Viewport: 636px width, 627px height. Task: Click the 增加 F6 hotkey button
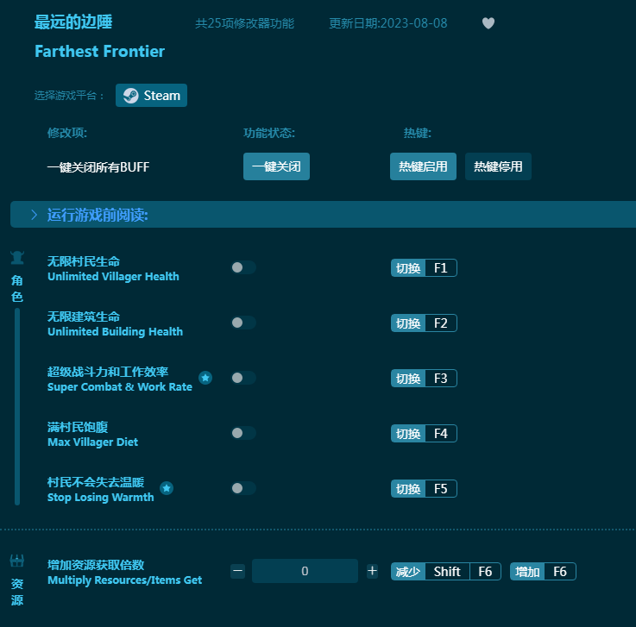[x=543, y=572]
